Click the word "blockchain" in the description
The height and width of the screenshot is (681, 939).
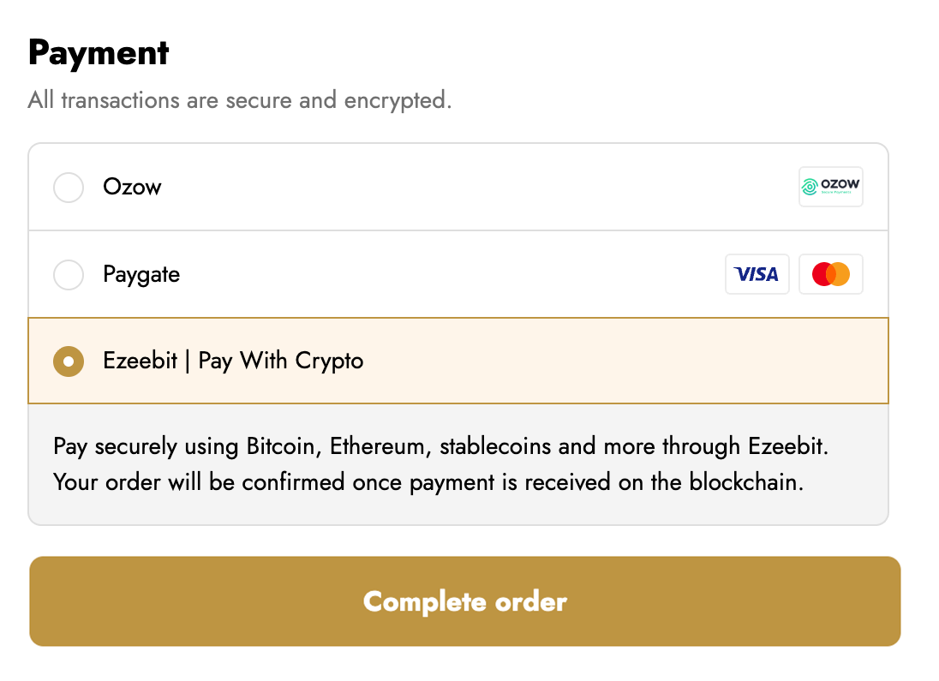click(745, 482)
